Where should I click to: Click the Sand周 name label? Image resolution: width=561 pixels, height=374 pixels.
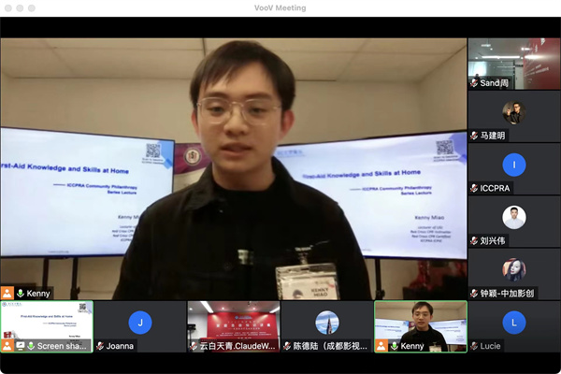click(x=494, y=83)
